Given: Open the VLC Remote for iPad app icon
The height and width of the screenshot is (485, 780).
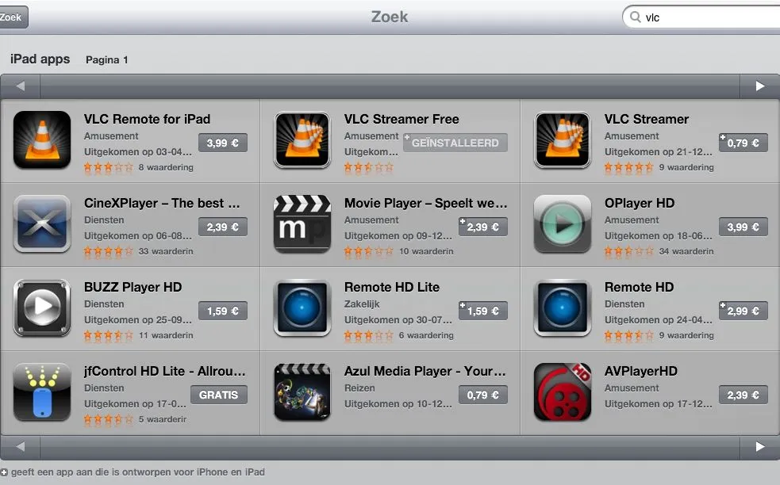Looking at the screenshot, I should tap(42, 140).
